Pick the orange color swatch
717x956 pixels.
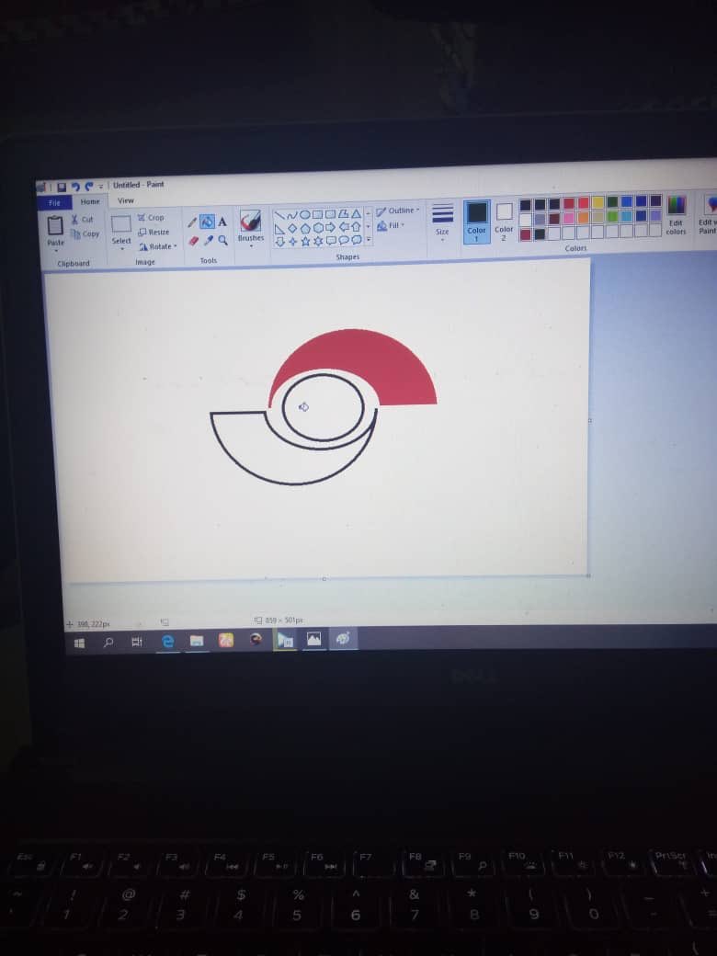click(x=584, y=218)
